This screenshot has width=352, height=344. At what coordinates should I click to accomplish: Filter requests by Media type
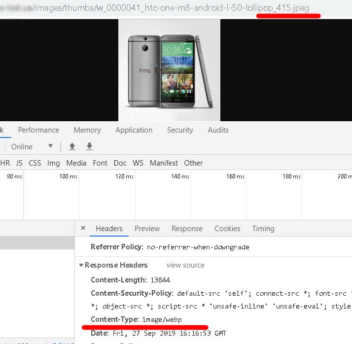tap(76, 163)
